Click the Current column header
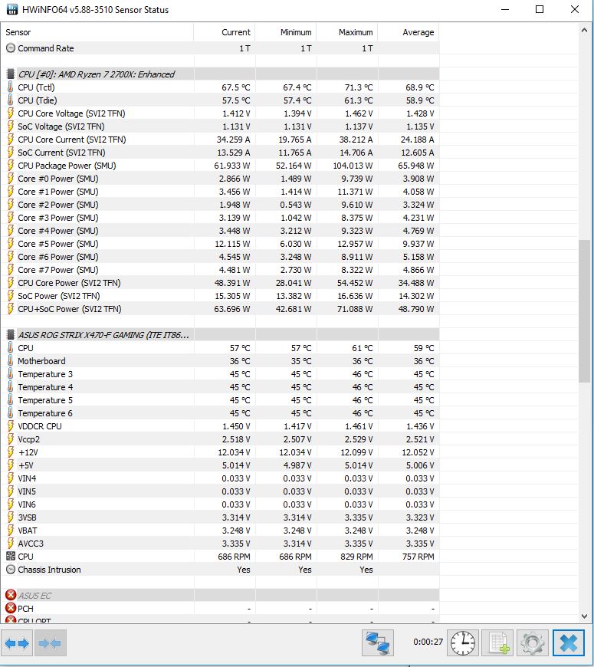594x667 pixels. pos(224,32)
